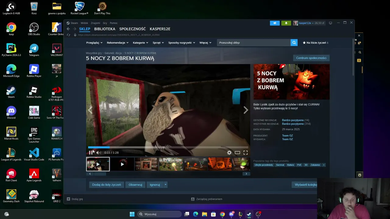The image size is (390, 219).
Task: Switch trailer to theater mode
Action: (237, 153)
